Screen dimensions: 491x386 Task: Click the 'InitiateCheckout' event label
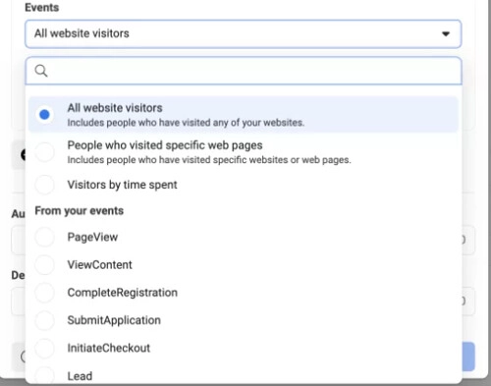click(x=109, y=348)
